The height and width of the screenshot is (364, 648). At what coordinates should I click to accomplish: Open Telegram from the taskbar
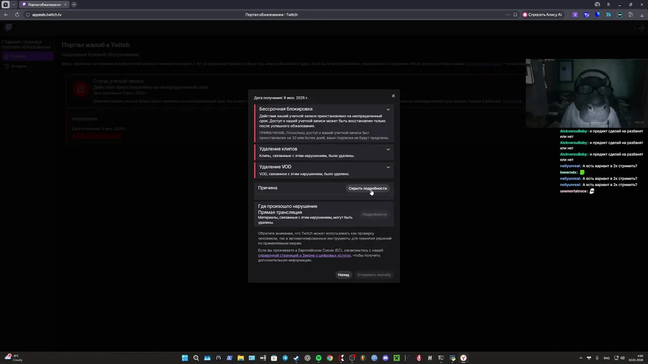coord(285,358)
